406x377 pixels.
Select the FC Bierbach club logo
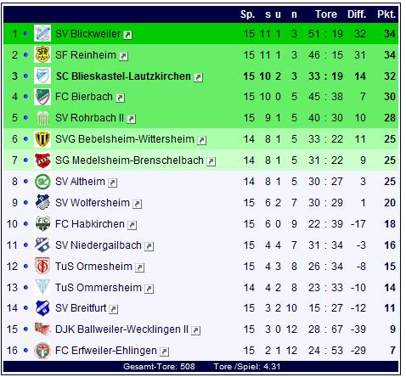point(42,97)
